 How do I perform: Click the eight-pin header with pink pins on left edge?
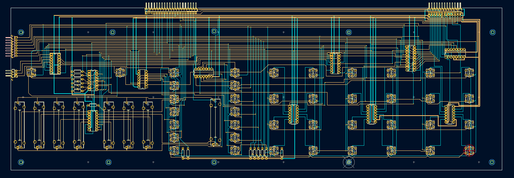[14, 46]
